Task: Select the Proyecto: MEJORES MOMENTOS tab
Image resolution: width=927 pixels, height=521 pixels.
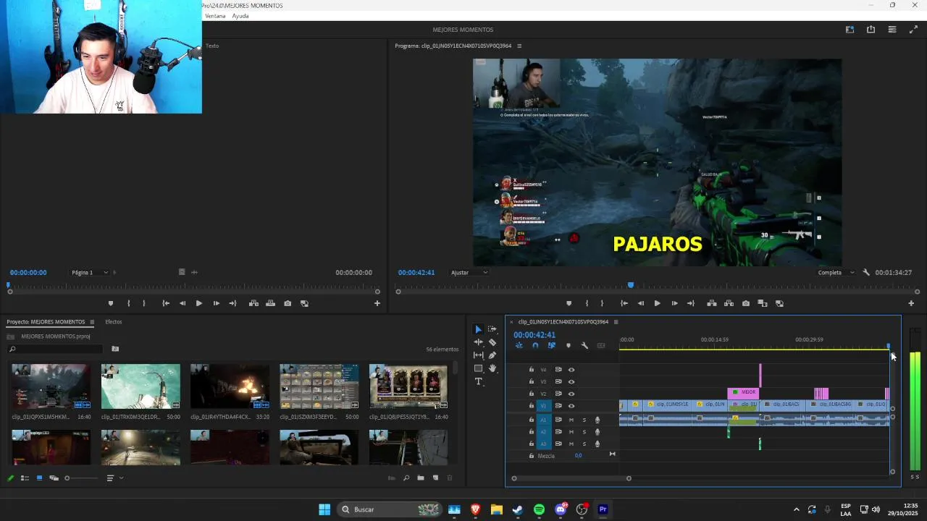Action: [46, 322]
